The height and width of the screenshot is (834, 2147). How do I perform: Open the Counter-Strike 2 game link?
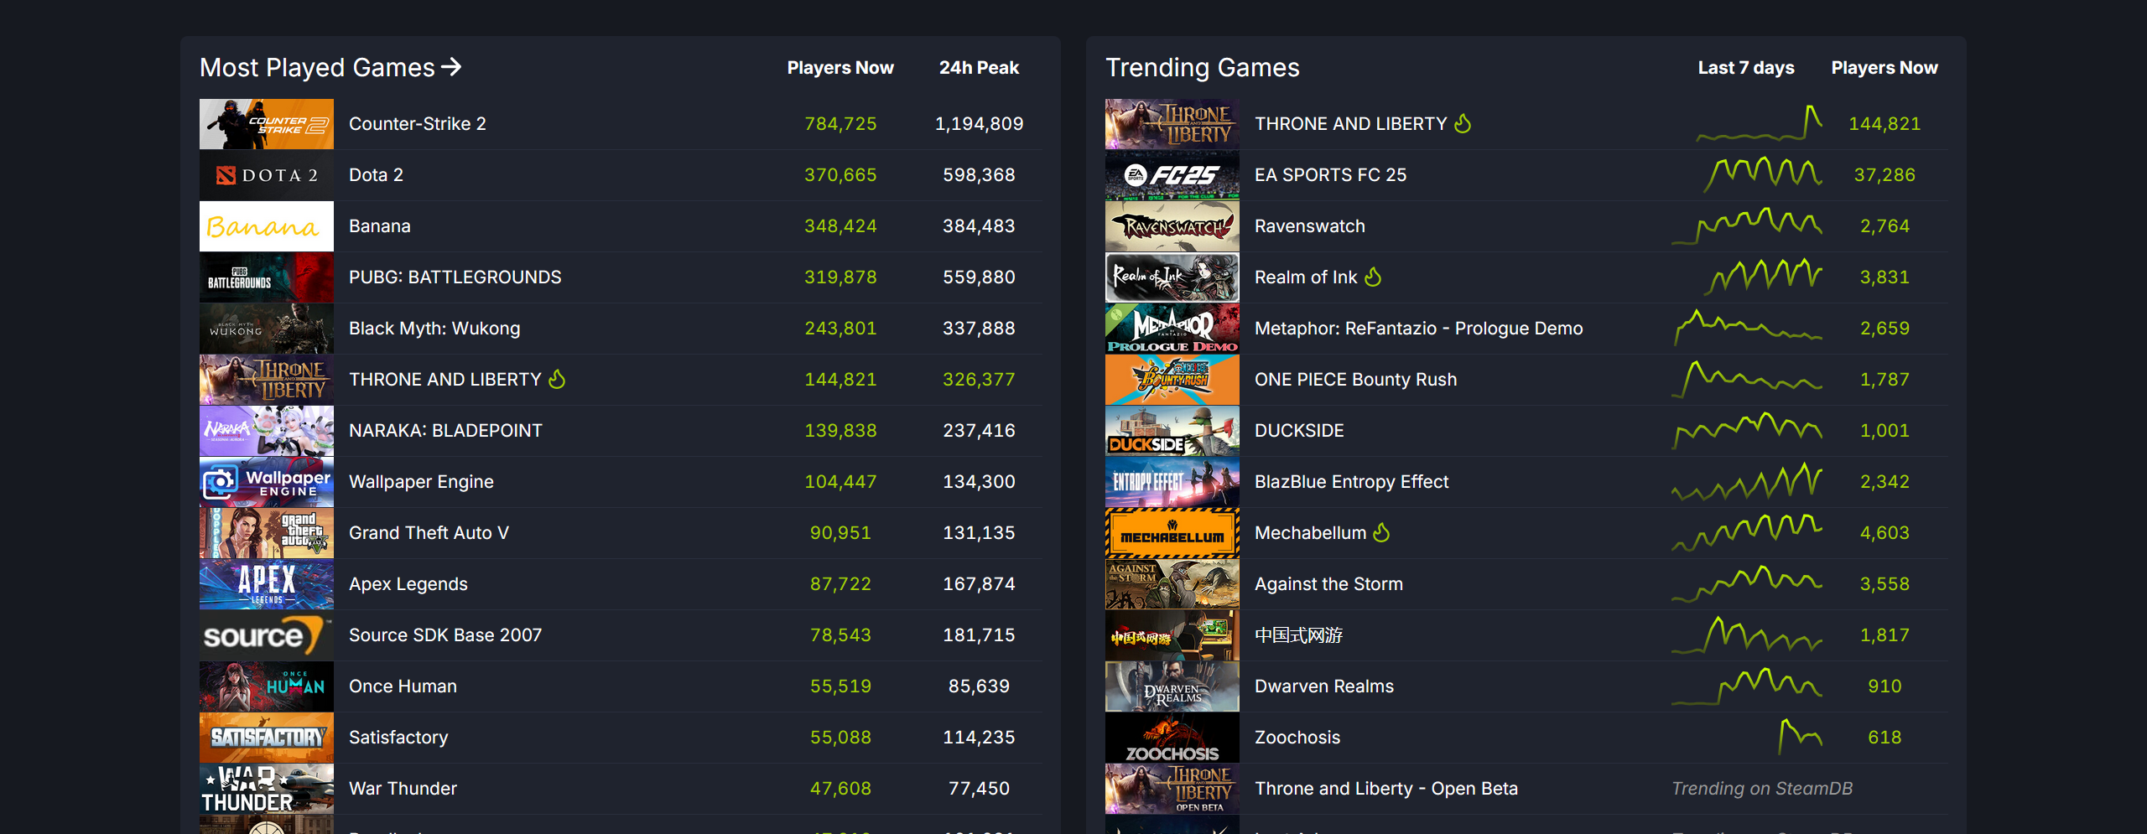(x=418, y=124)
